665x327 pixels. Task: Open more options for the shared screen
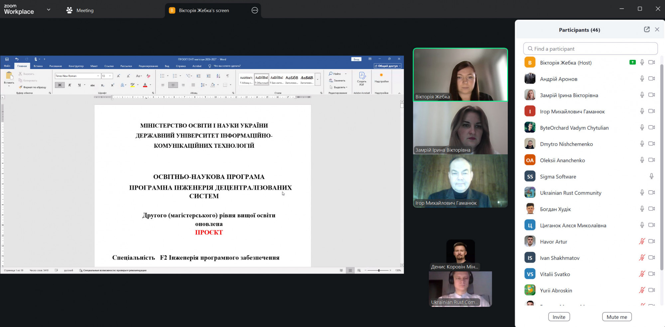click(x=255, y=10)
